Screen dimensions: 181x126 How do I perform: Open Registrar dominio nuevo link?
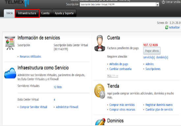point(159,105)
